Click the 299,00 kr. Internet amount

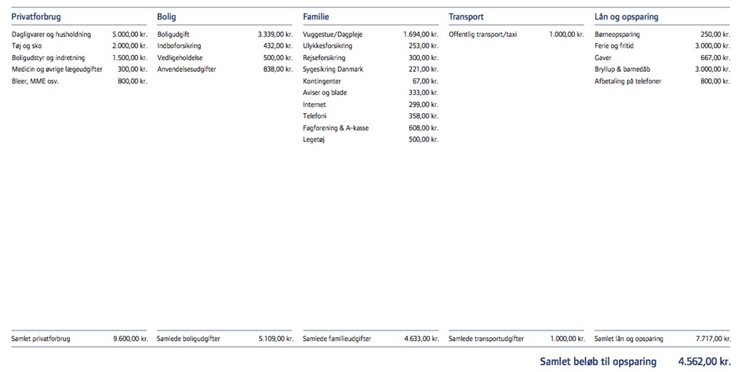[x=423, y=104]
